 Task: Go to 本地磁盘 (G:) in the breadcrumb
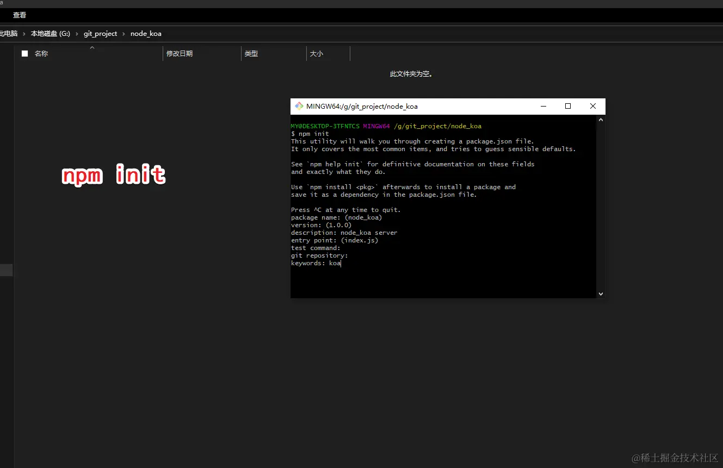(50, 34)
